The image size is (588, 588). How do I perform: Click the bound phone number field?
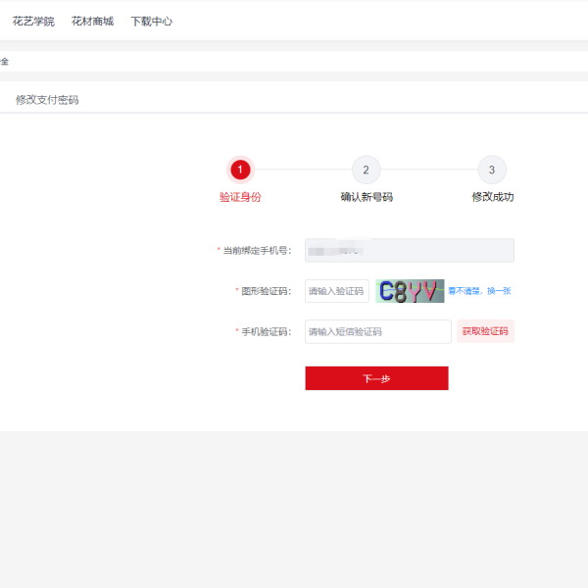409,251
